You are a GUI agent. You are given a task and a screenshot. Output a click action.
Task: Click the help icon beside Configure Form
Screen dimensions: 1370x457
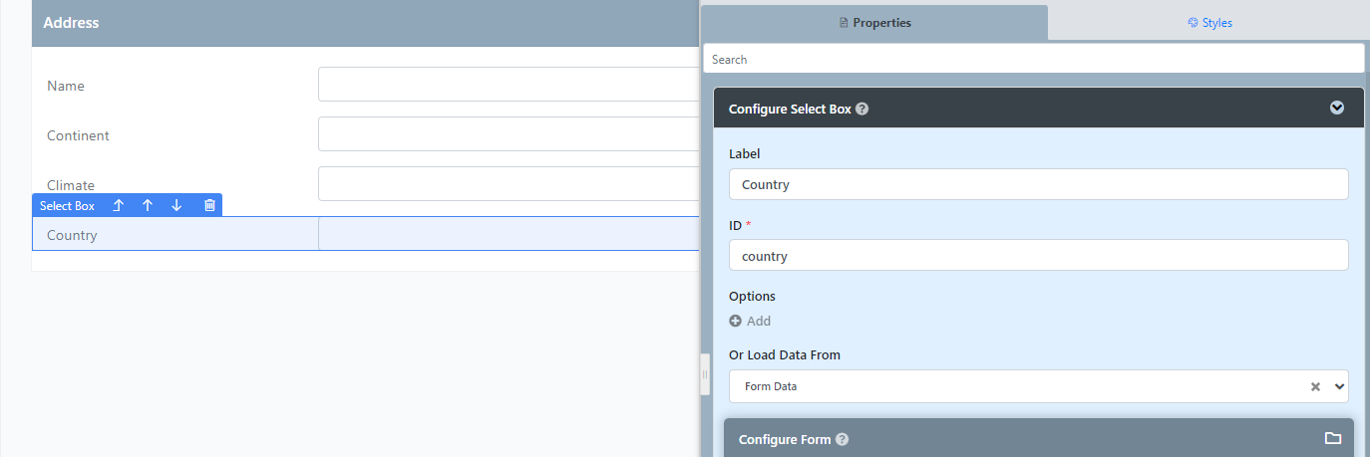coord(843,439)
